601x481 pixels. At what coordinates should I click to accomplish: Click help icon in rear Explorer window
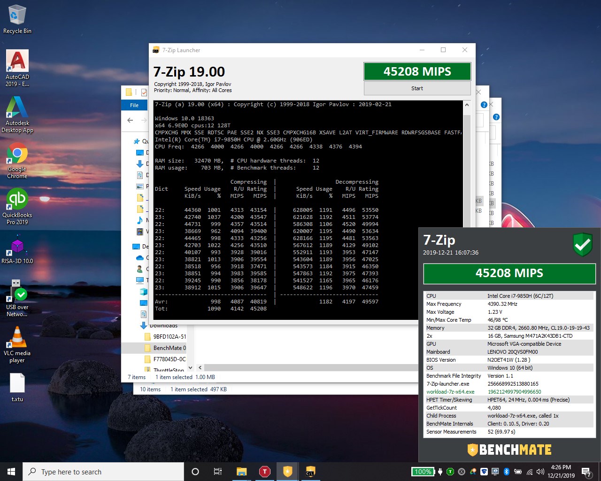pos(496,117)
